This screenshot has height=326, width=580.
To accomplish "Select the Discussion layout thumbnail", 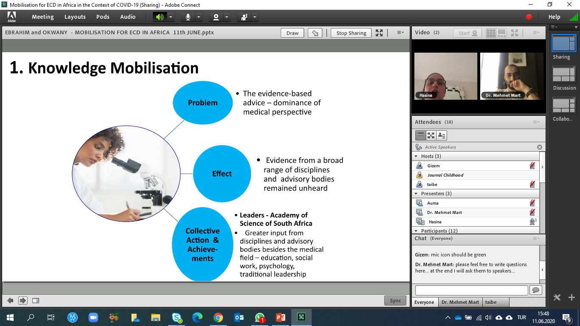I will coord(564,76).
